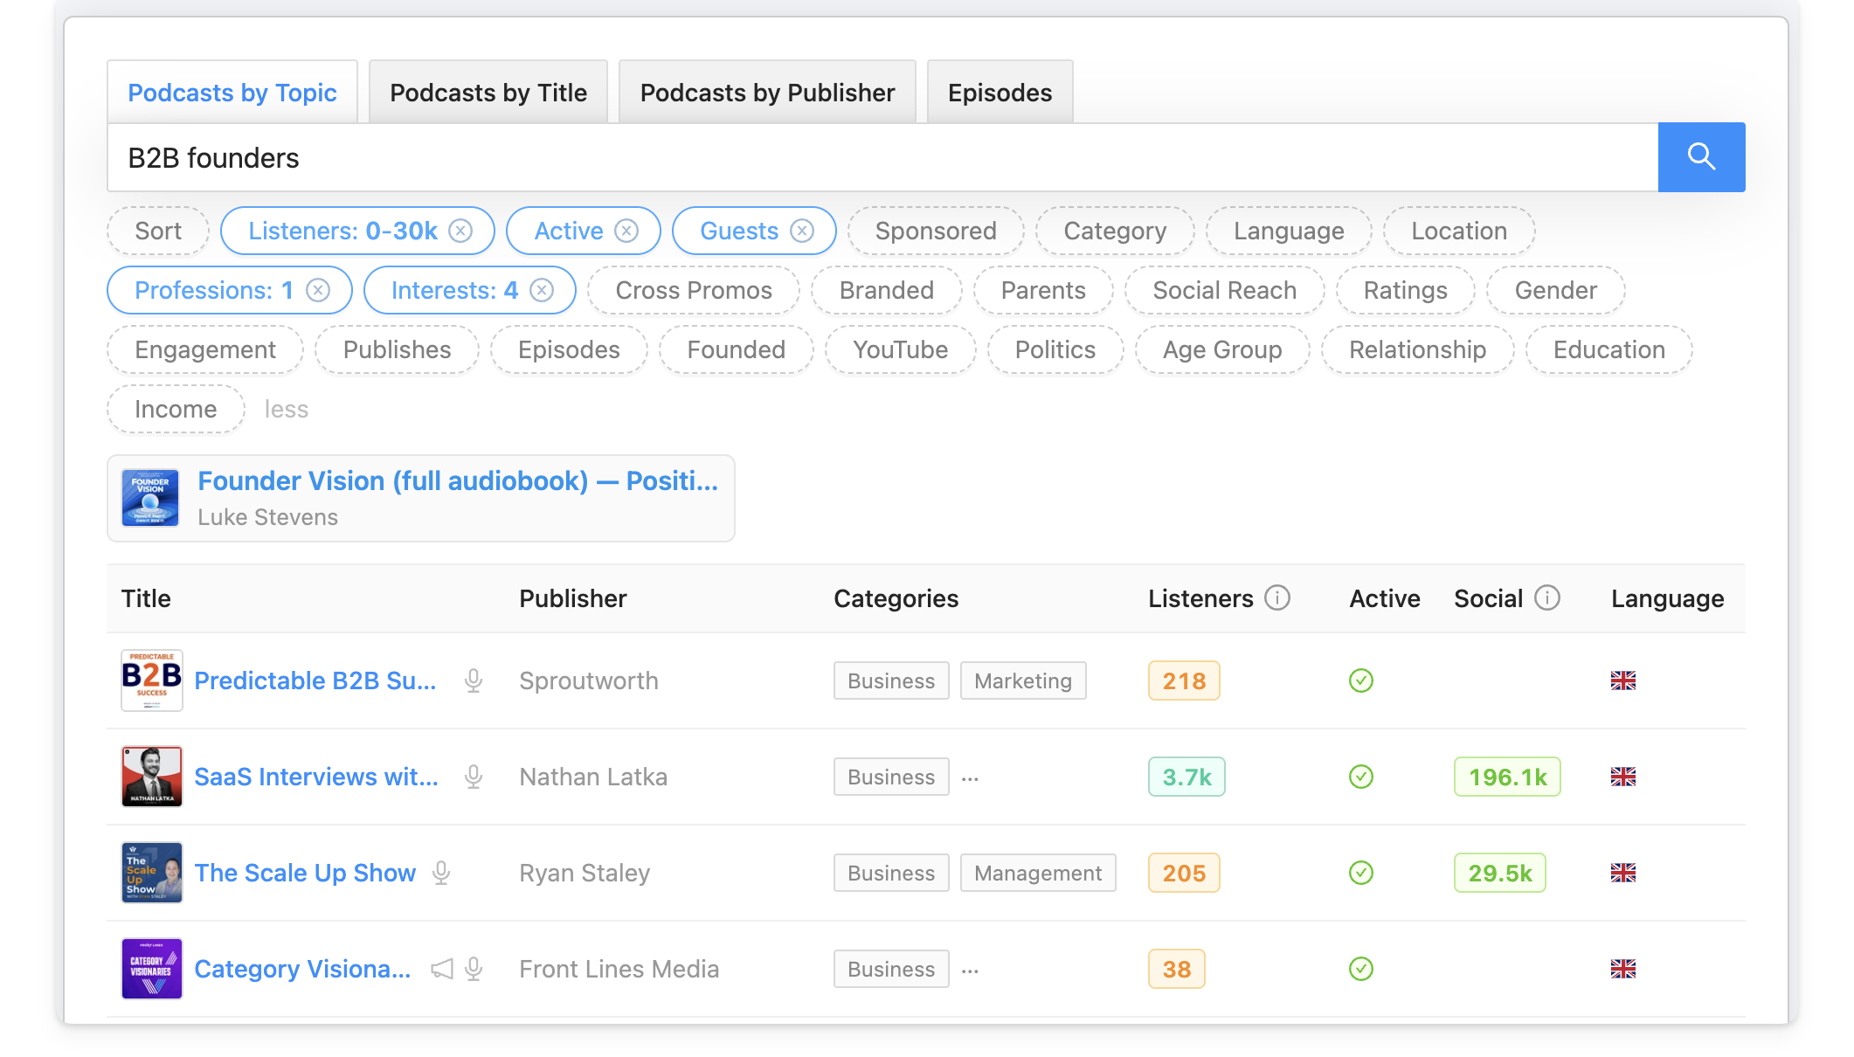Open the Cross Promos filter
Image resolution: width=1854 pixels, height=1057 pixels.
[x=694, y=290]
